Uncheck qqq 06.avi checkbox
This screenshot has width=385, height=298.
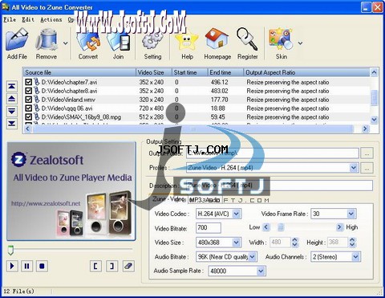click(28, 108)
